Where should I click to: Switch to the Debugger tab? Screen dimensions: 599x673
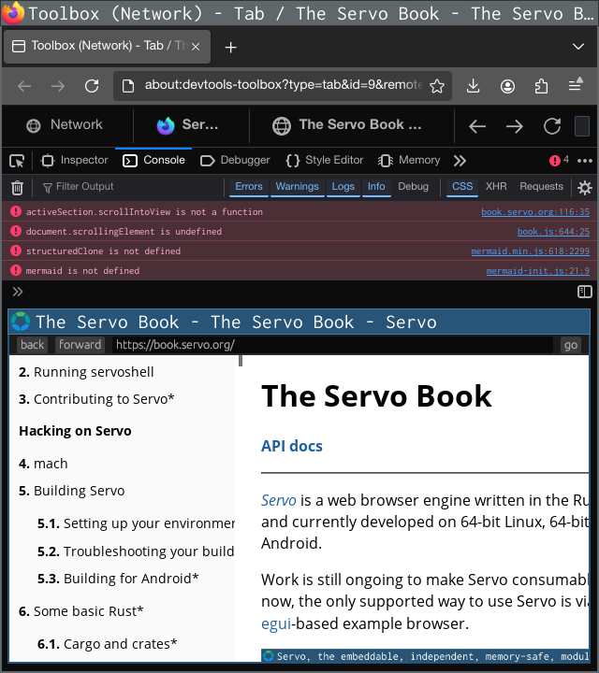tap(235, 160)
